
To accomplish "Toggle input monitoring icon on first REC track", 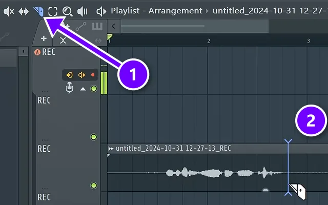I will [x=69, y=75].
